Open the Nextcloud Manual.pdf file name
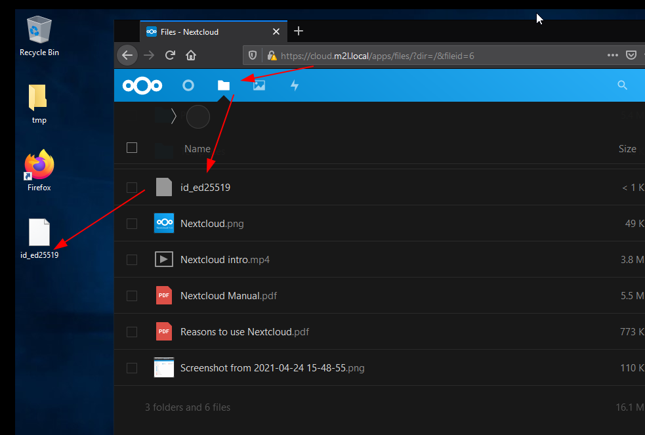The width and height of the screenshot is (645, 435). (229, 296)
